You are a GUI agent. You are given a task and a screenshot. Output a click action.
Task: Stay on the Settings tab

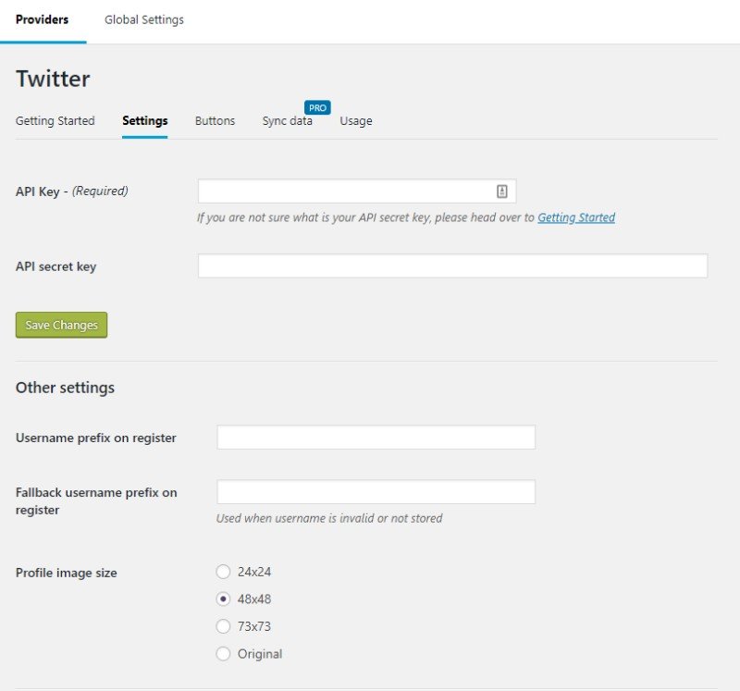coord(144,120)
